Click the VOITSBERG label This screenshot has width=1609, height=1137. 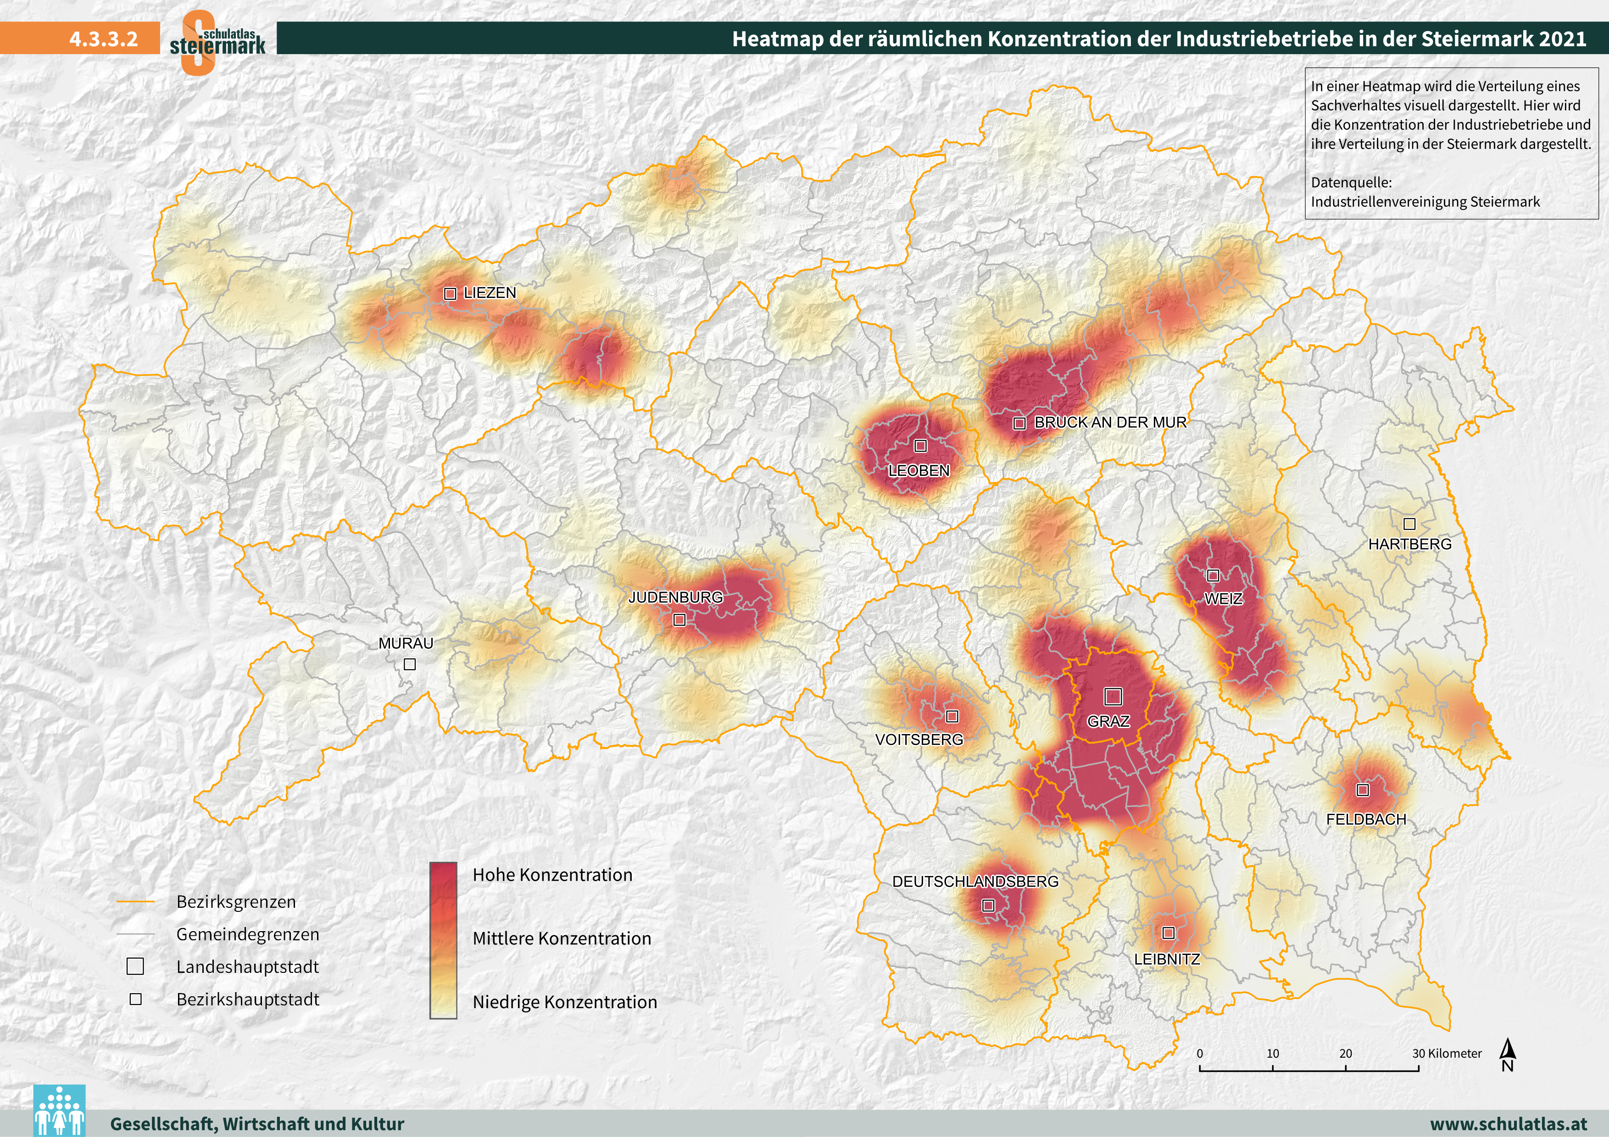pyautogui.click(x=919, y=740)
